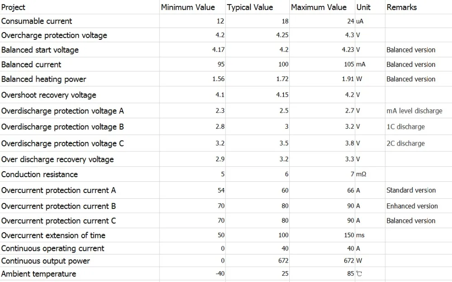Click the Project column header
The height and width of the screenshot is (282, 452).
coord(14,7)
